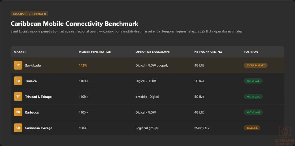Click Barbados's Above Avg badge
The width and height of the screenshot is (295, 146).
click(253, 112)
